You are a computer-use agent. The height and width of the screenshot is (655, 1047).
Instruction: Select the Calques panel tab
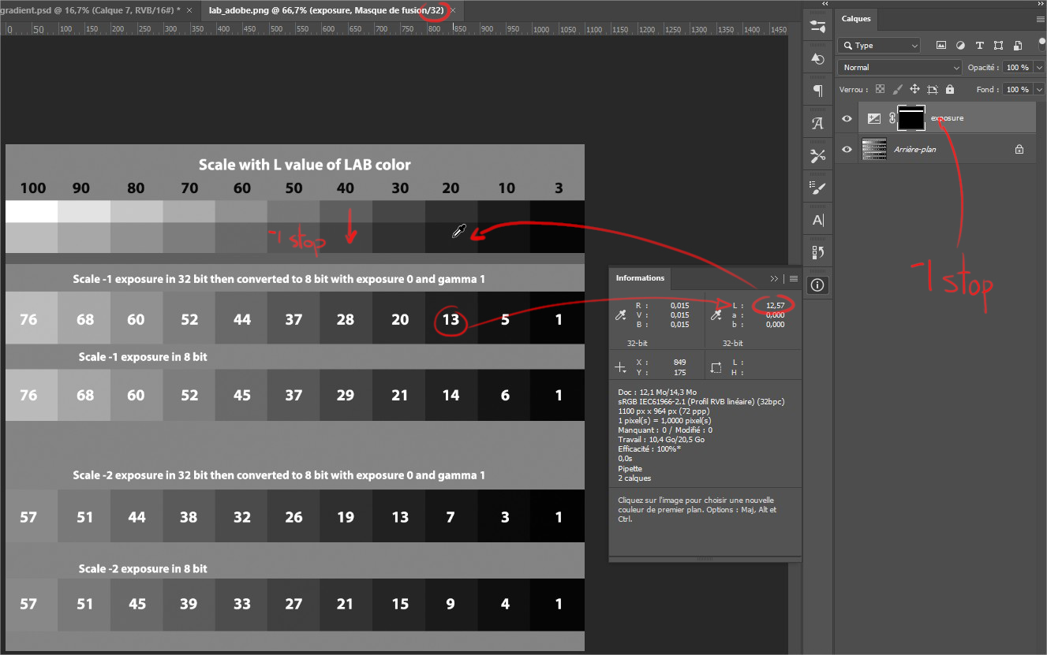[856, 19]
